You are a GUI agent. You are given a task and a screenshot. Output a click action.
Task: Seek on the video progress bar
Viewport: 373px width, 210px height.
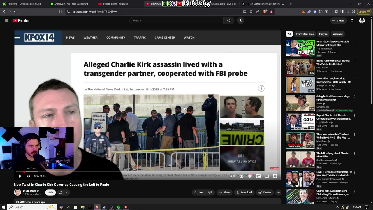(147, 172)
